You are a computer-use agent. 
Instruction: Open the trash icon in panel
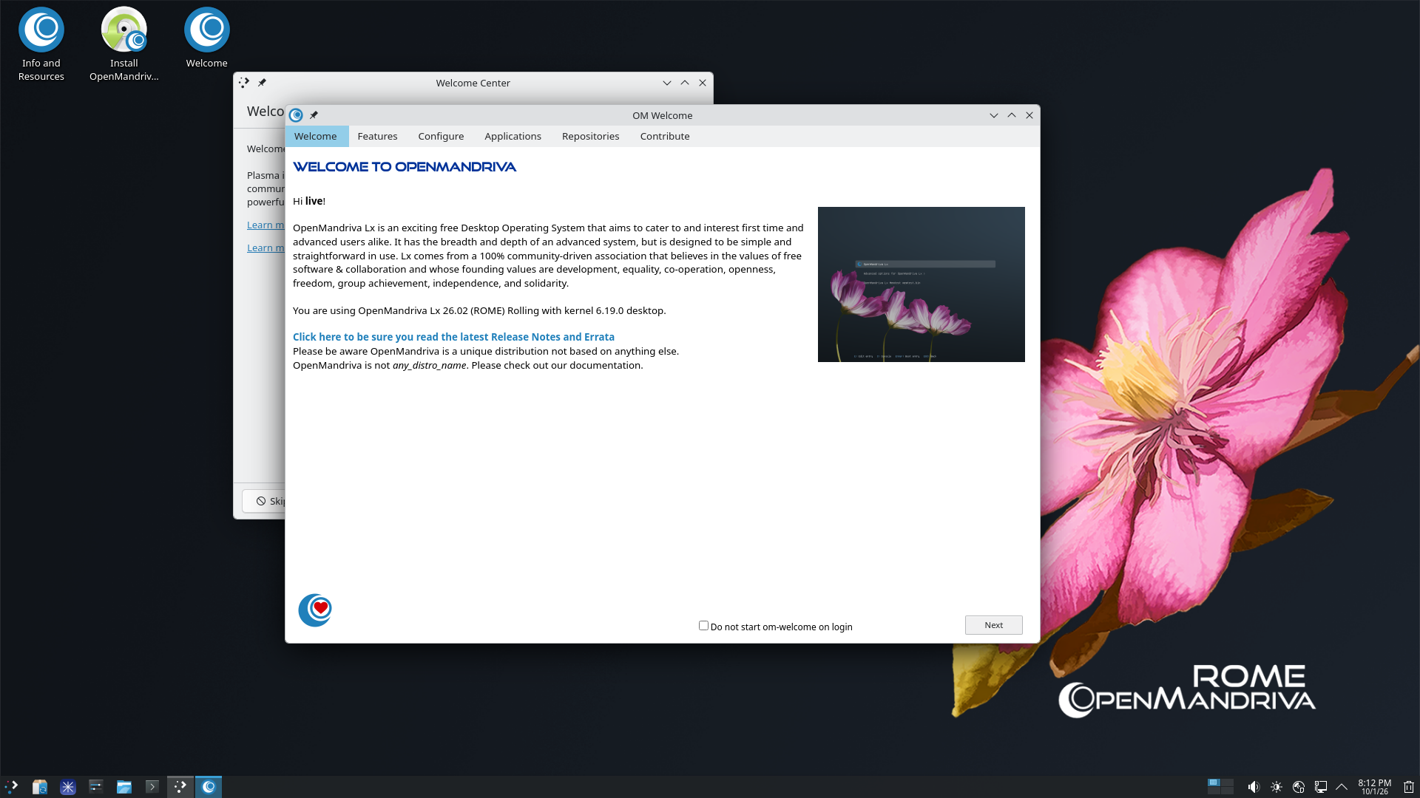click(x=1409, y=787)
